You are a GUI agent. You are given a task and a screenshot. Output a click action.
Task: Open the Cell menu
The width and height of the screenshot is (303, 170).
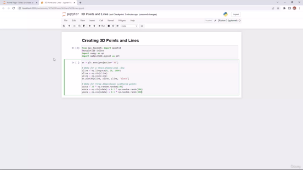[x=101, y=21]
